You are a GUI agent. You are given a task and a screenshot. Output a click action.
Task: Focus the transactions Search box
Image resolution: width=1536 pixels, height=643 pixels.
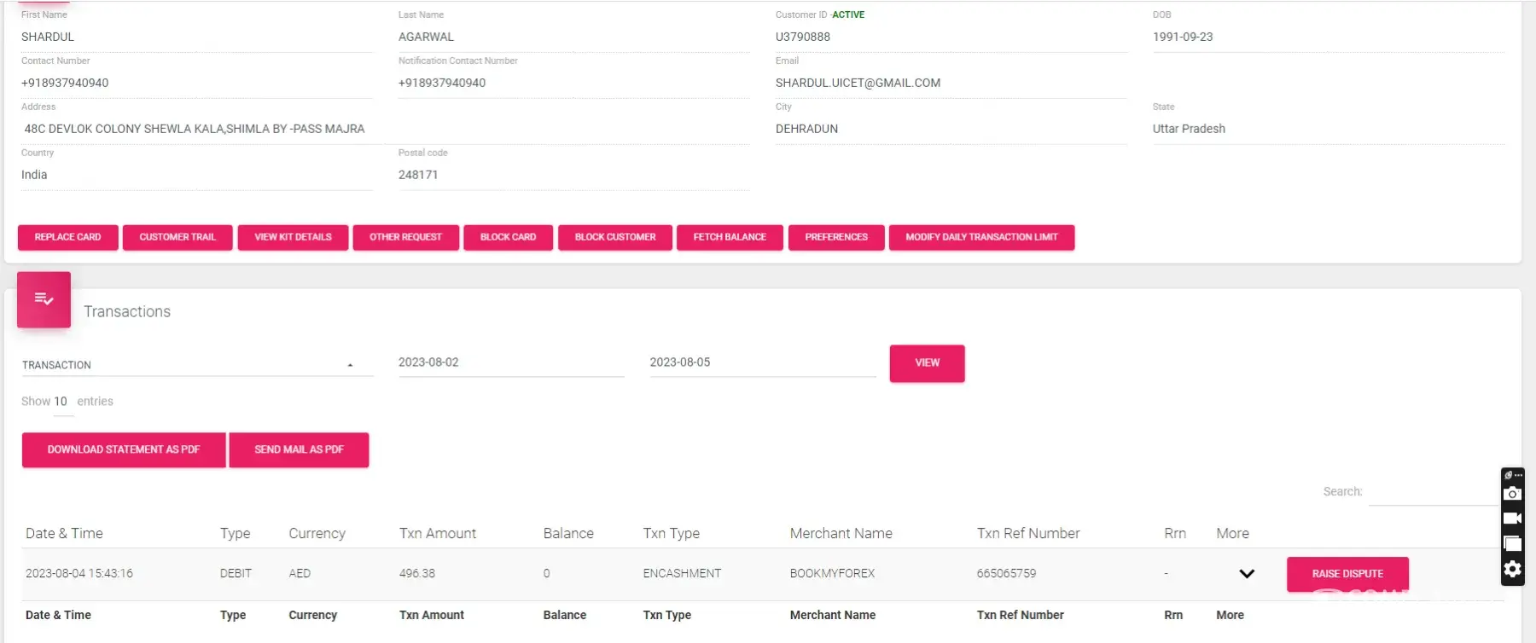click(x=1434, y=492)
